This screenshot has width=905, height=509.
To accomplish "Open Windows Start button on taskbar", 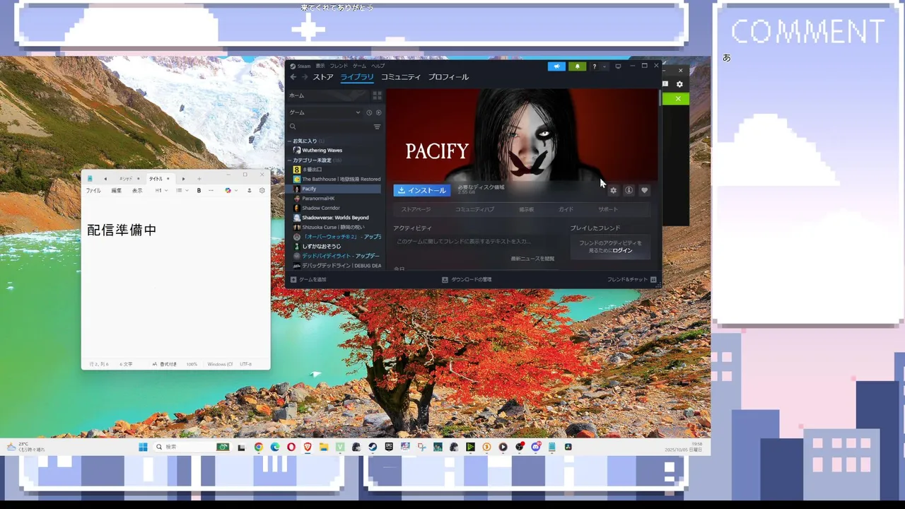I will 143,447.
